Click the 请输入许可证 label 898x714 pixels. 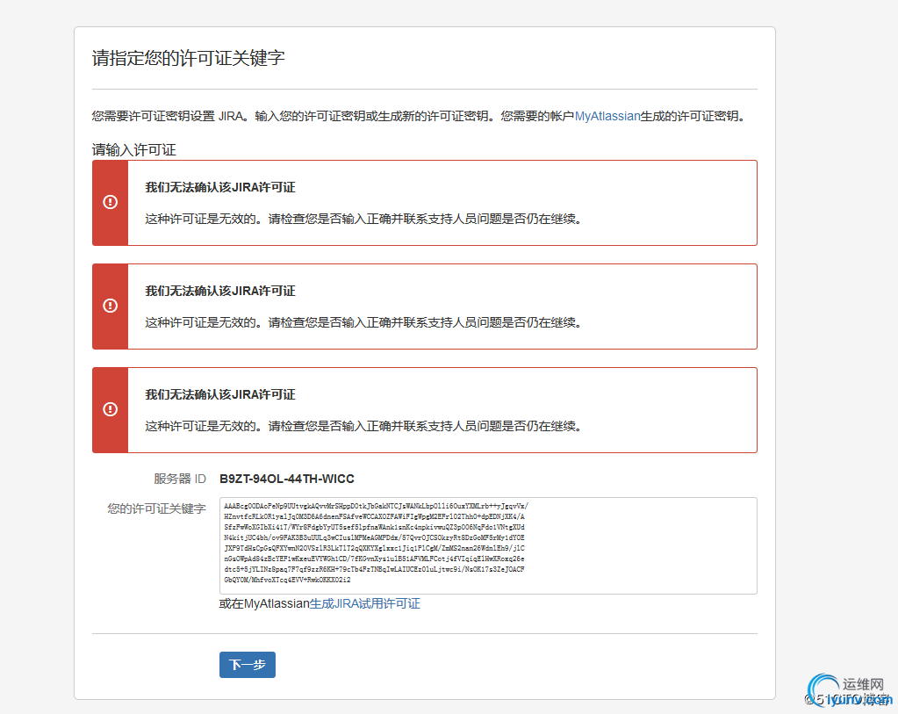pos(134,150)
